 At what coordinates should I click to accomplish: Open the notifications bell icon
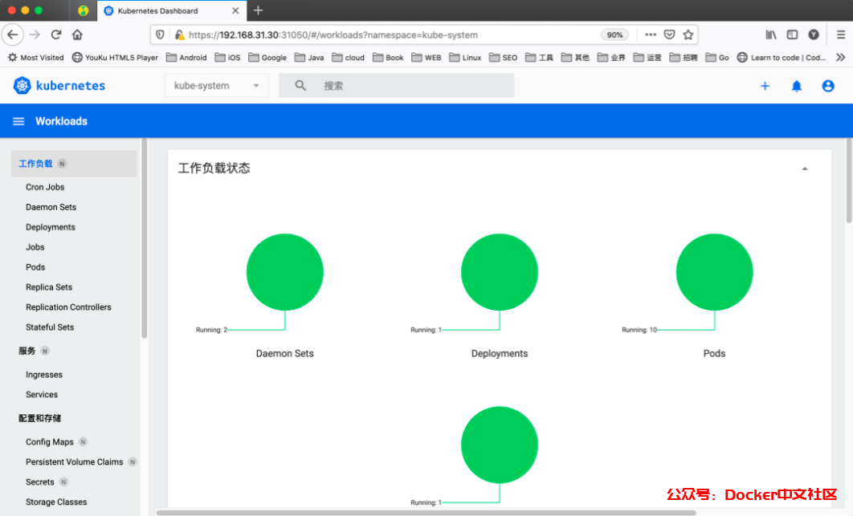coord(796,86)
